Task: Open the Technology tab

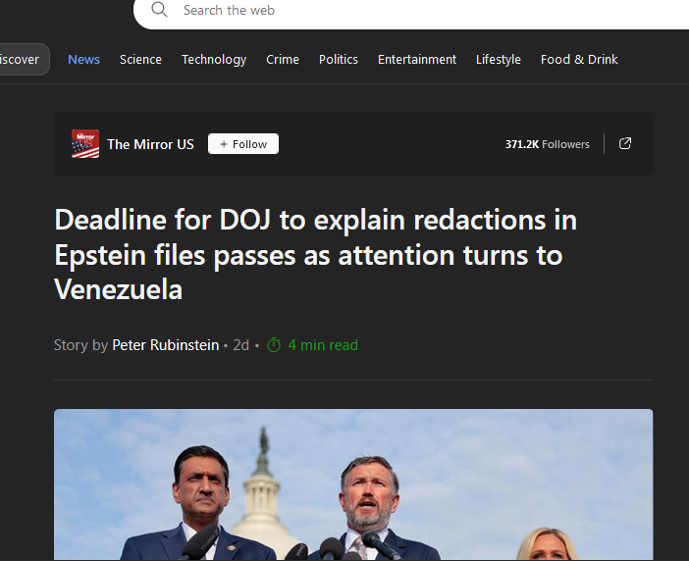Action: click(214, 59)
